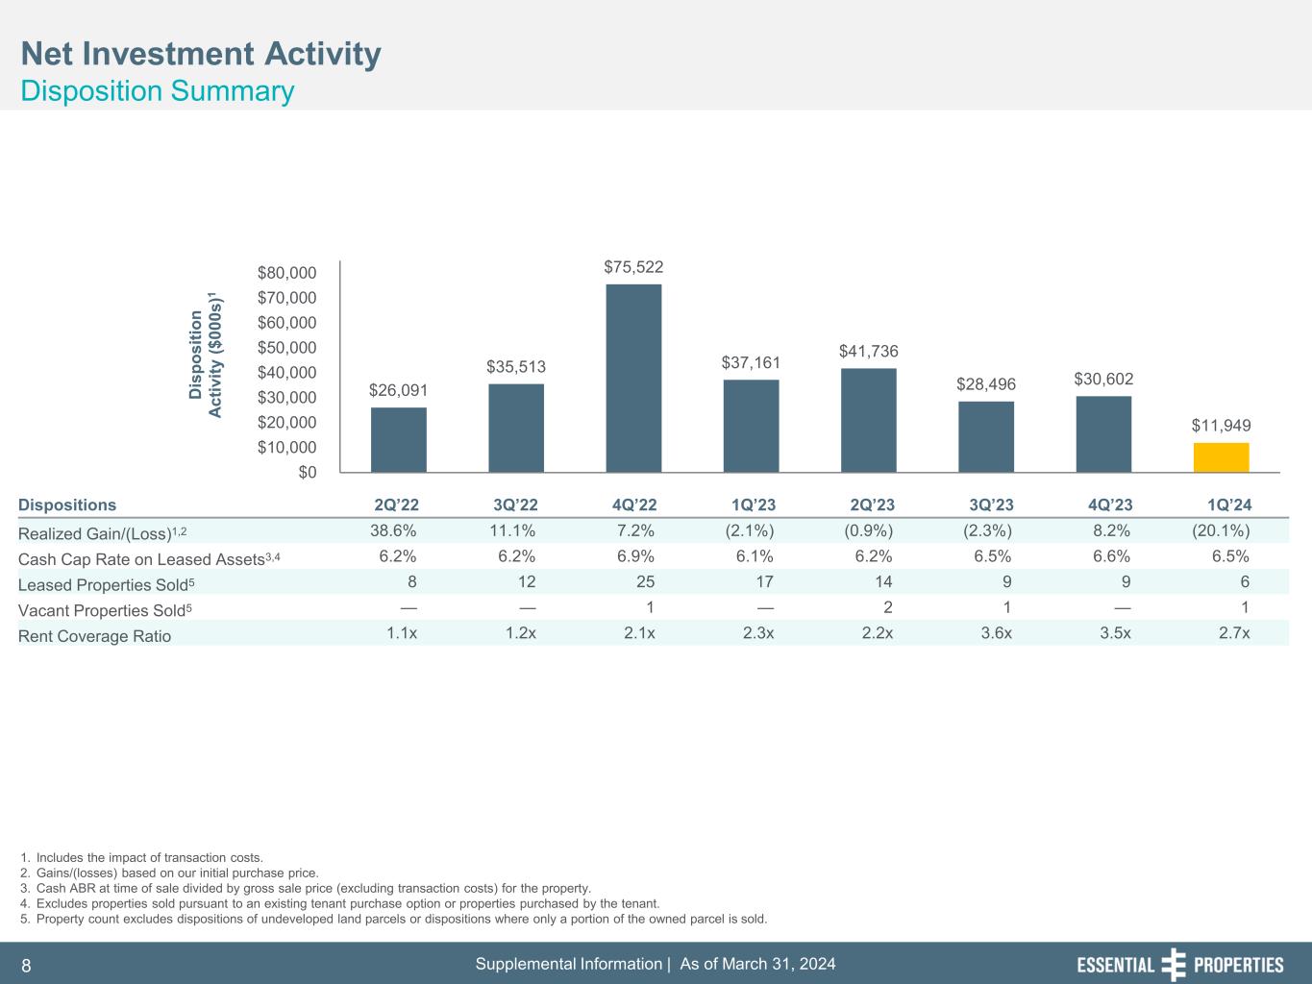The image size is (1312, 984).
Task: Click the 38.6% realized gain value
Action: tap(393, 530)
